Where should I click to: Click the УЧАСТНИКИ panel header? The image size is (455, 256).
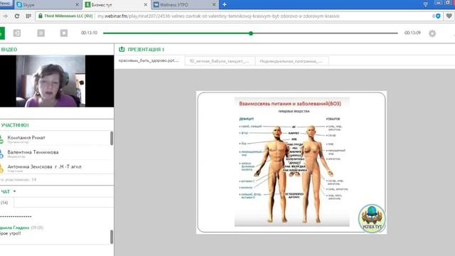[14, 125]
